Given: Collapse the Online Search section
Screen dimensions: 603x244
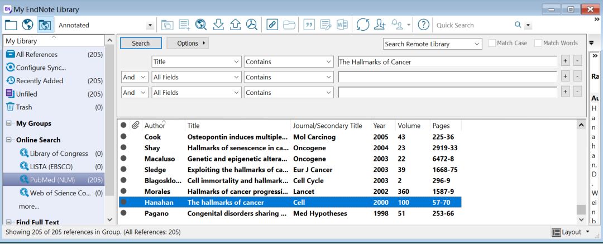Looking at the screenshot, I should tap(9, 140).
